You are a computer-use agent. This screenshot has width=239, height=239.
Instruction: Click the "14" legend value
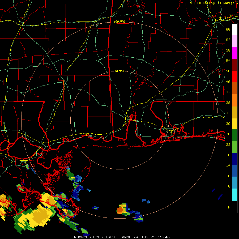(228, 165)
